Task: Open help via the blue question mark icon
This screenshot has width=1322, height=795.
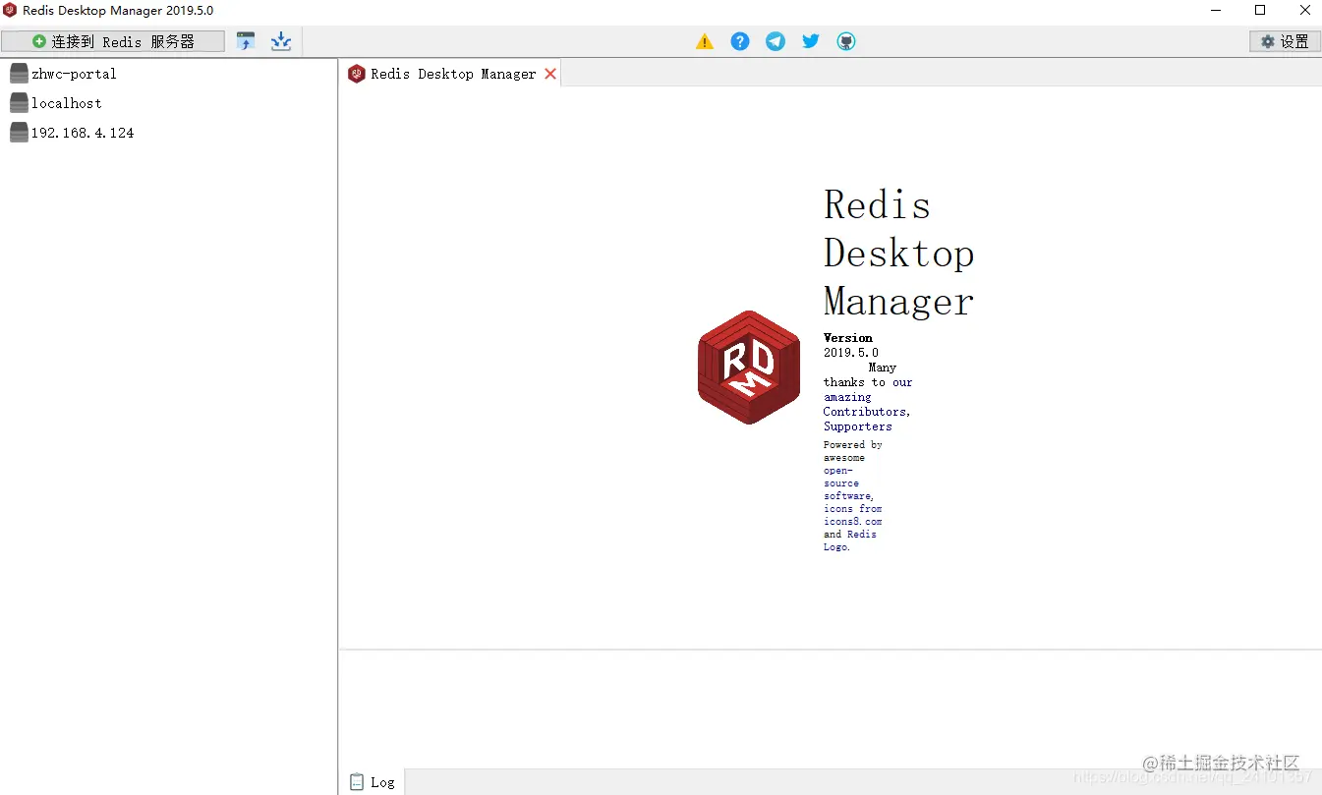Action: coord(740,41)
